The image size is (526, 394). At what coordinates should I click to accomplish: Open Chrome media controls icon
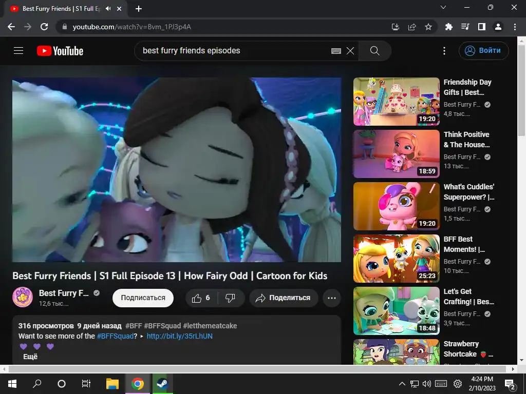point(465,27)
